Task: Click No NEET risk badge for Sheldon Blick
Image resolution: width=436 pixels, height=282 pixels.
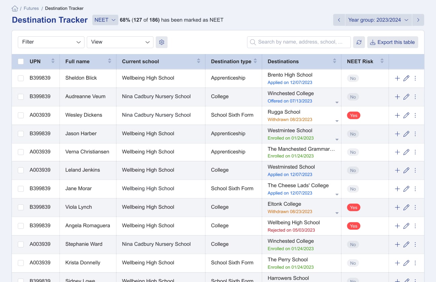Action: (x=353, y=79)
